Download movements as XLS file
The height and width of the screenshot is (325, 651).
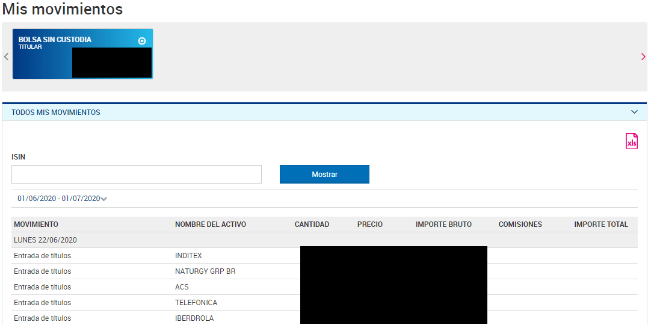point(631,141)
